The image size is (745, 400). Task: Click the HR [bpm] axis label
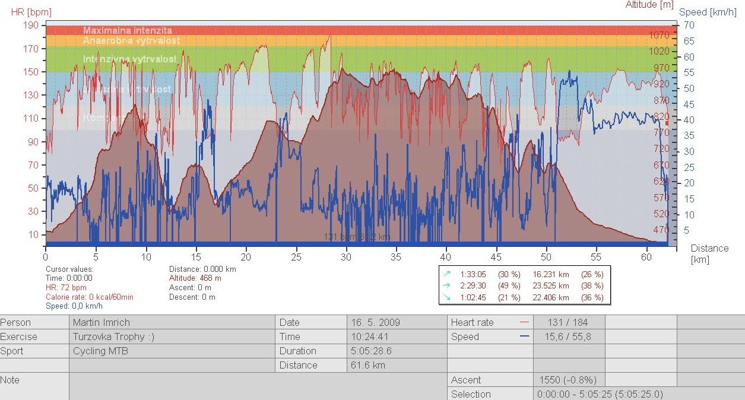[x=31, y=12]
